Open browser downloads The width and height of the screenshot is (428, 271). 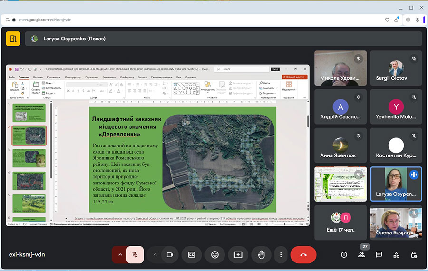(397, 20)
